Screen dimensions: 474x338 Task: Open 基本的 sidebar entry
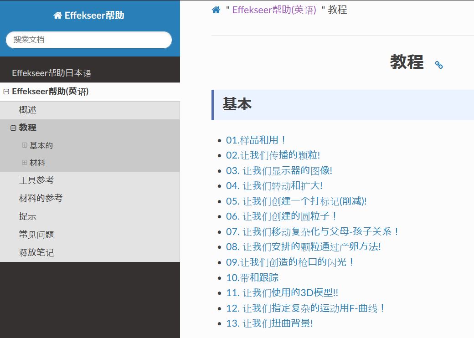pyautogui.click(x=41, y=146)
